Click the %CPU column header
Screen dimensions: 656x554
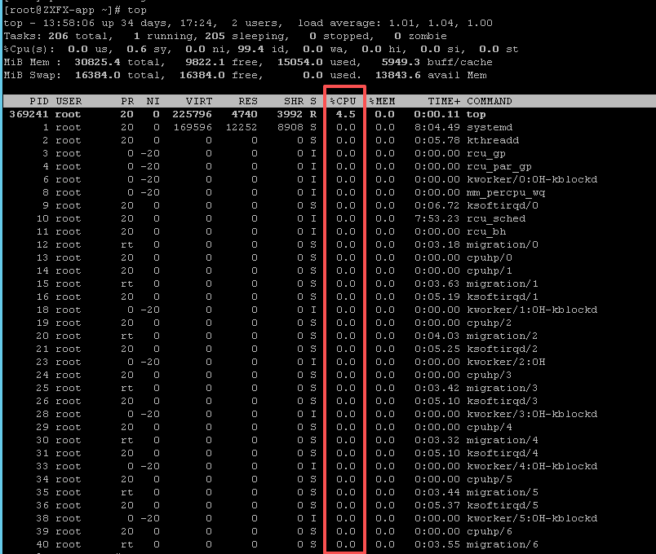[x=343, y=101]
